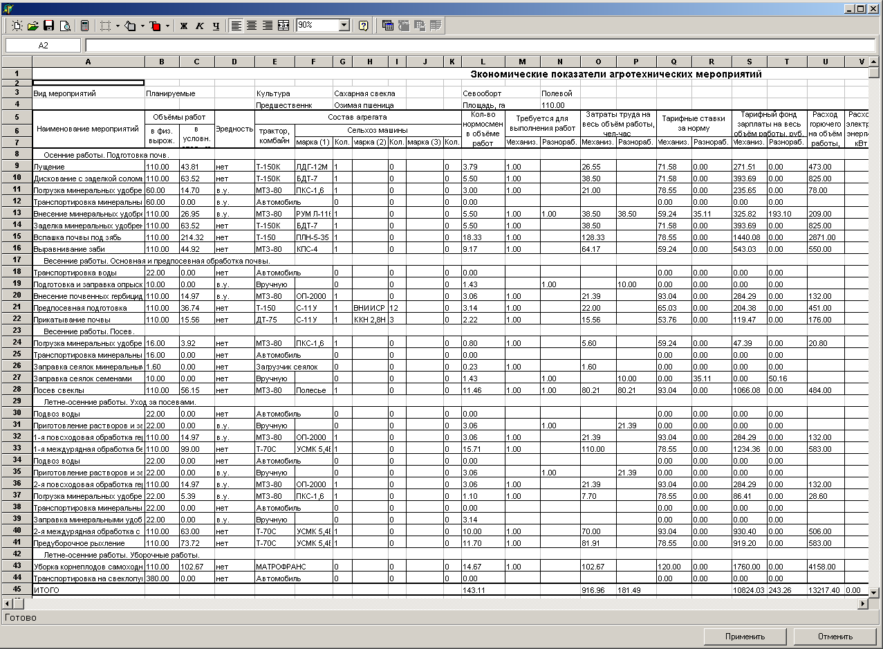Open a file with the folder icon
Viewport: 883px width, 649px height.
click(x=32, y=26)
